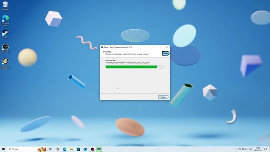The width and height of the screenshot is (270, 152).
Task: Open Task View on the taskbar
Action: point(51,149)
